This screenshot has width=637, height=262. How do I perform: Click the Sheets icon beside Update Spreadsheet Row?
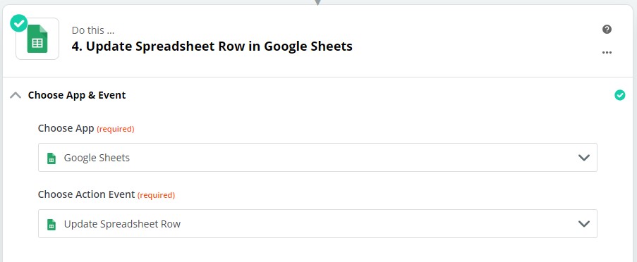click(51, 224)
